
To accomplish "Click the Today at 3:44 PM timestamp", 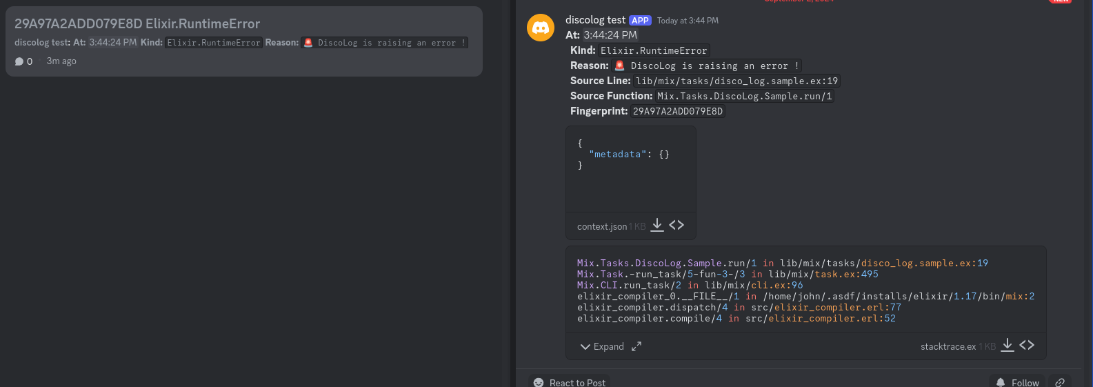I will 688,21.
